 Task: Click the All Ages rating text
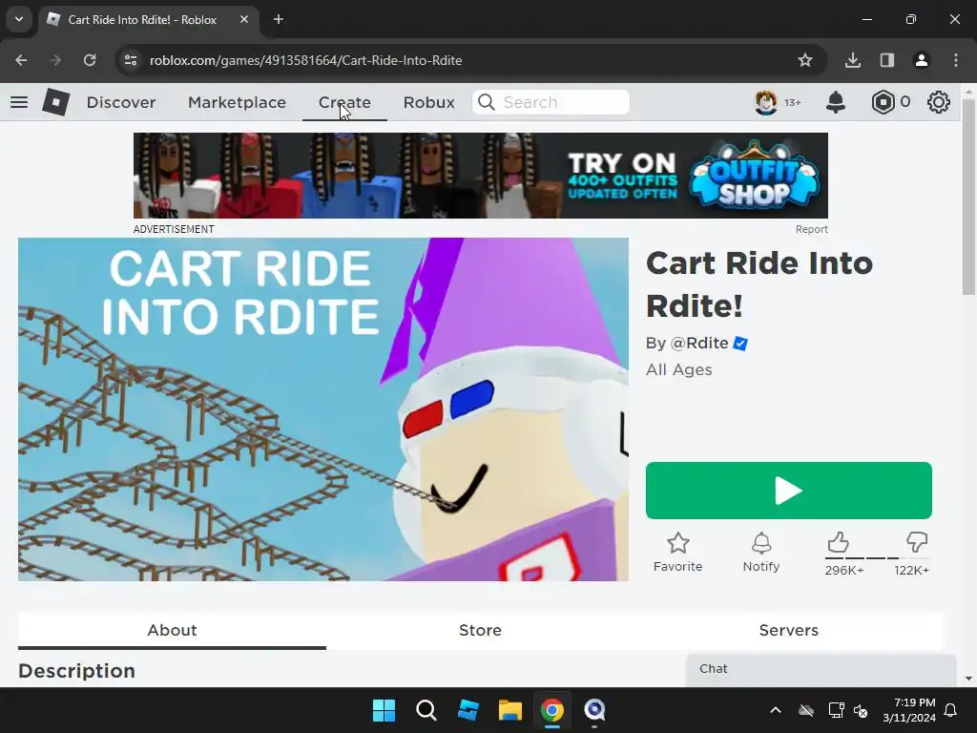pyautogui.click(x=678, y=369)
